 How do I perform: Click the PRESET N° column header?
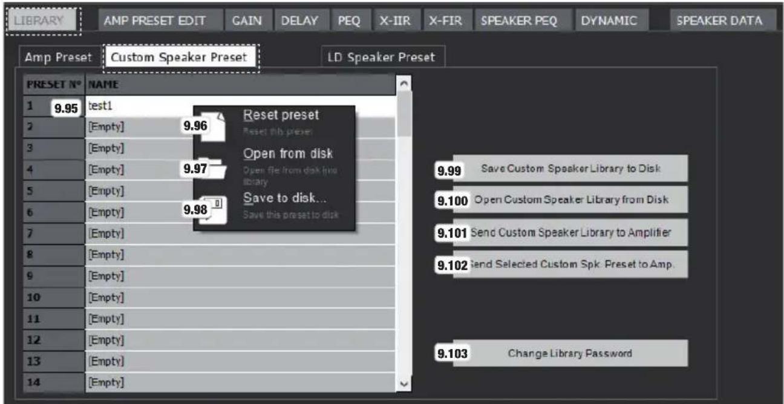[x=54, y=85]
